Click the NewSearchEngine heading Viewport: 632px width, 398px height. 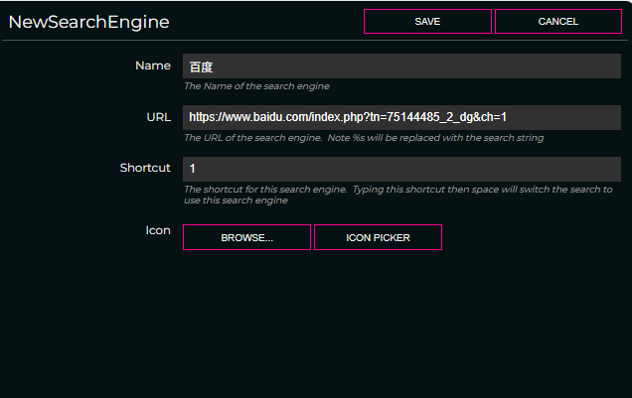(88, 22)
